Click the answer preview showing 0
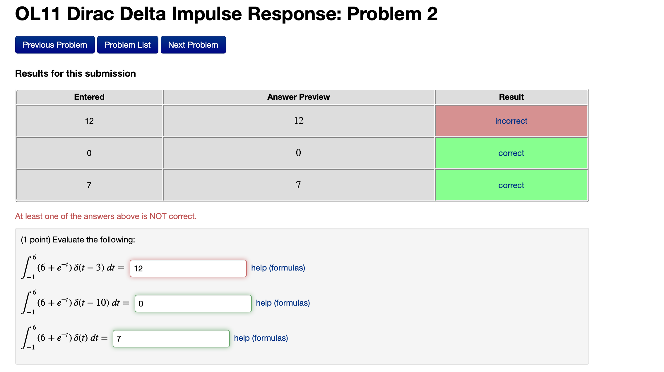Image resolution: width=664 pixels, height=372 pixels. [298, 153]
